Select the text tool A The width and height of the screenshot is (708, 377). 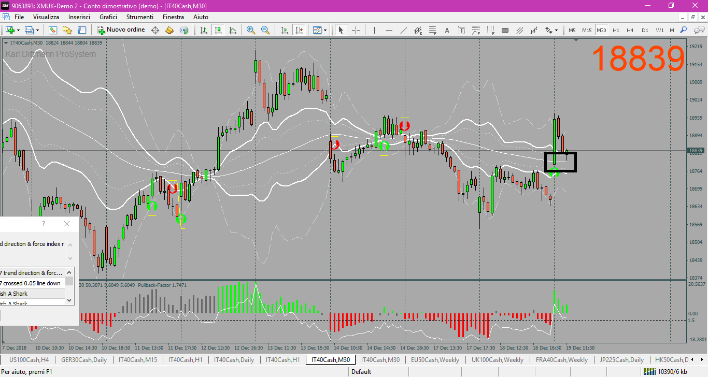click(447, 30)
